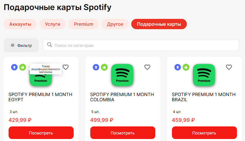Click the filter sliders icon
Image resolution: width=245 pixels, height=141 pixels.
[13, 45]
